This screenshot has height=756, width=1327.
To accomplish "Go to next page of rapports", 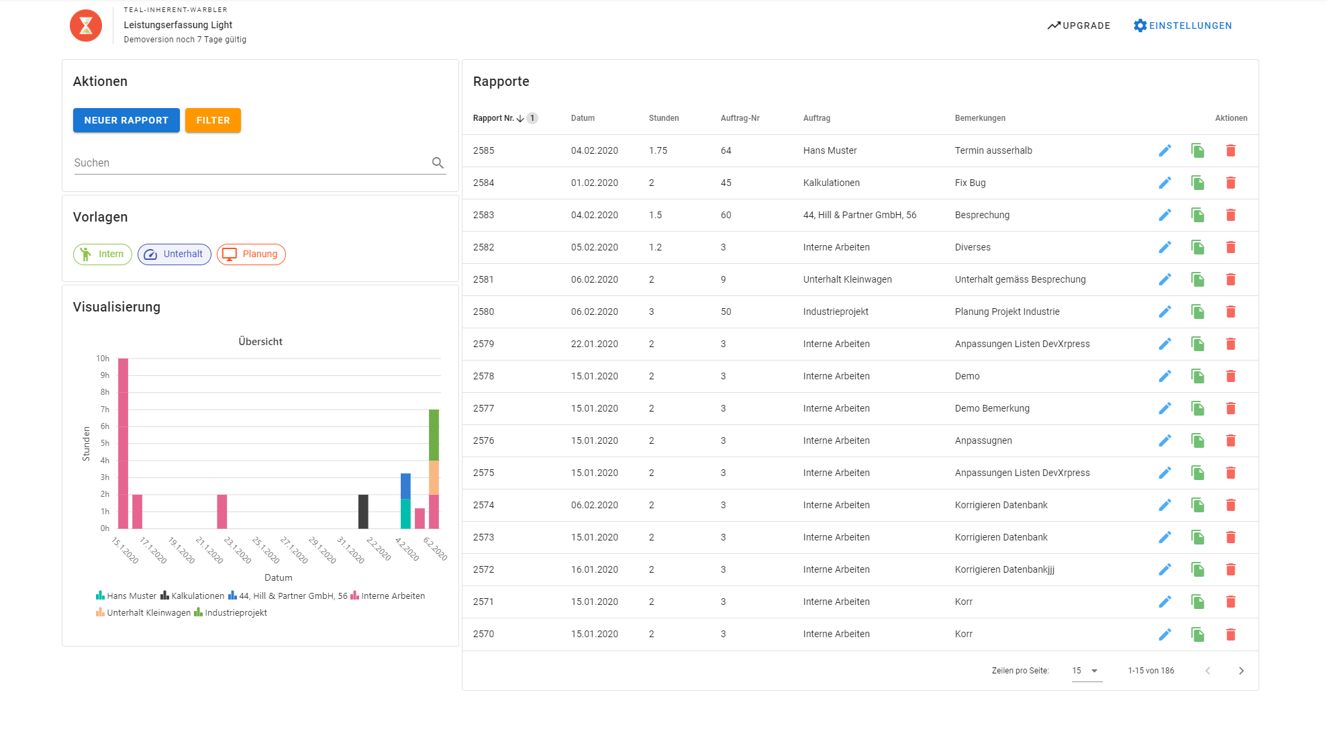I will (x=1241, y=671).
